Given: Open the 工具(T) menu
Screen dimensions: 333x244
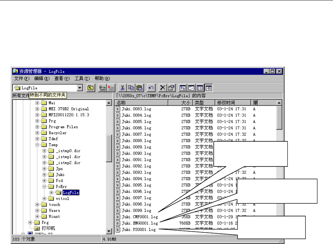Looking at the screenshot, I should (82, 78).
